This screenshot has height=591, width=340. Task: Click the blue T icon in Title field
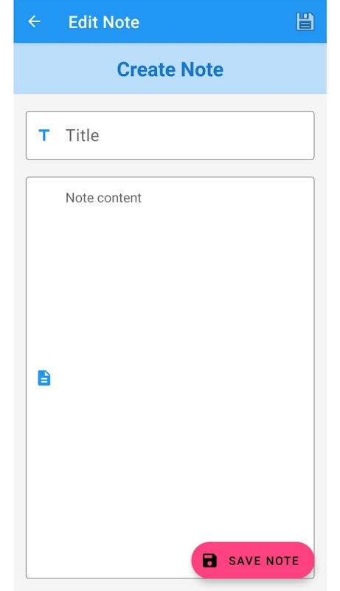tap(44, 135)
